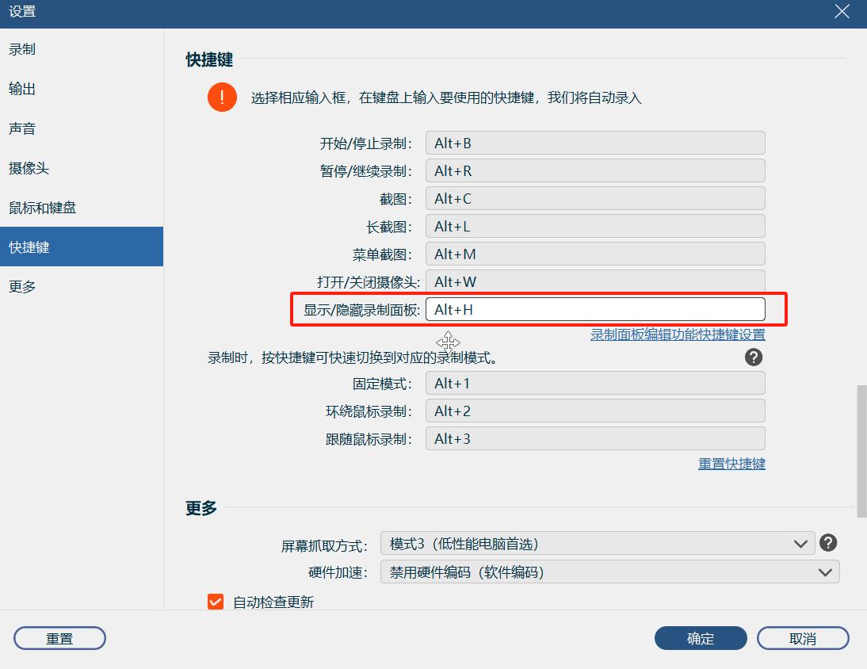Open the 更多 sidebar entry
Image resolution: width=867 pixels, height=669 pixels.
click(21, 286)
